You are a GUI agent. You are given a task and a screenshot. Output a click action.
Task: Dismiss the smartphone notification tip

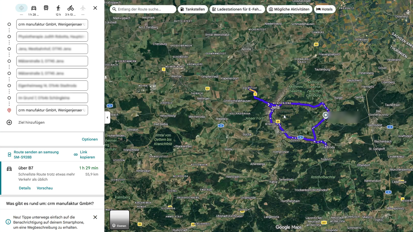[x=95, y=217]
